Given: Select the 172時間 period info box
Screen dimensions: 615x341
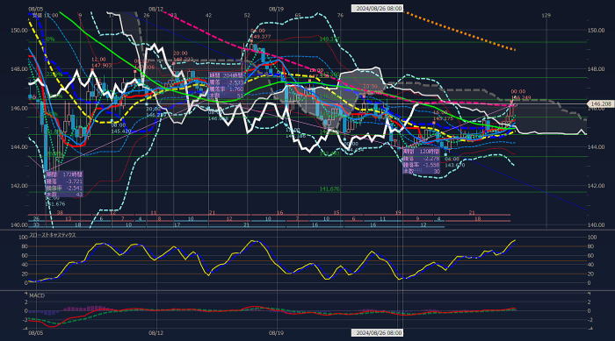Looking at the screenshot, I should [x=65, y=184].
